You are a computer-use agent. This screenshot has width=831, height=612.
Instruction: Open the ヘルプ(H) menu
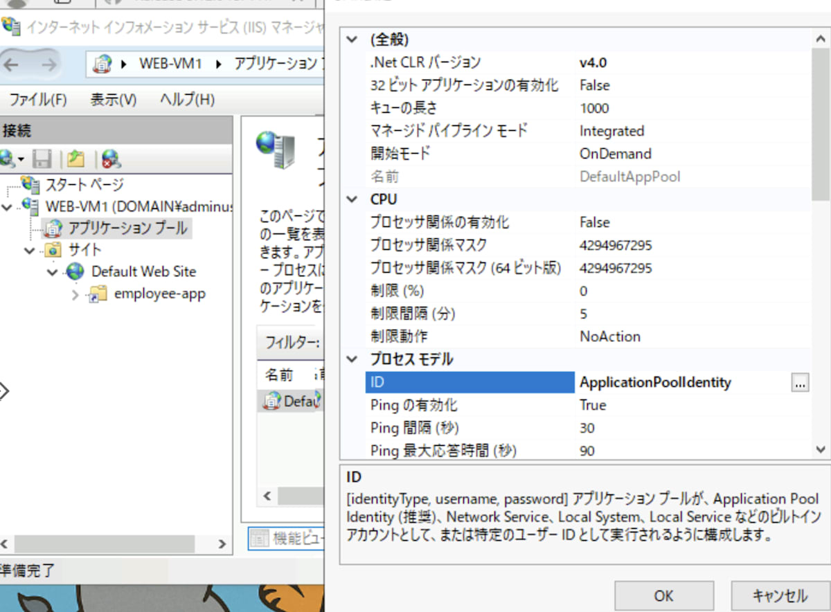click(x=187, y=100)
